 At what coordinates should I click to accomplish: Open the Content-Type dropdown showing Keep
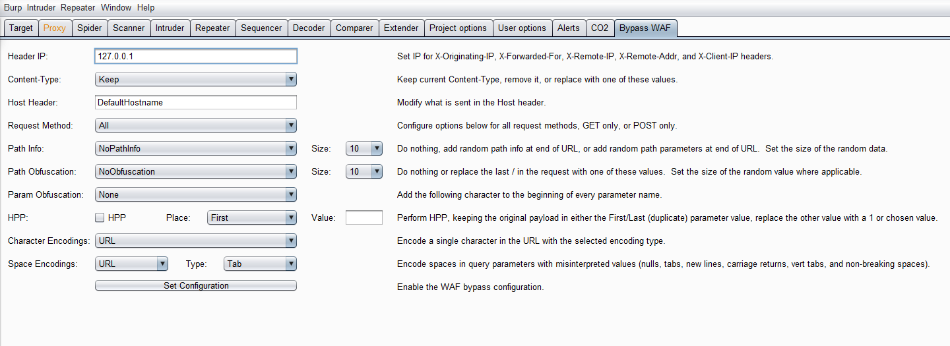(x=196, y=79)
